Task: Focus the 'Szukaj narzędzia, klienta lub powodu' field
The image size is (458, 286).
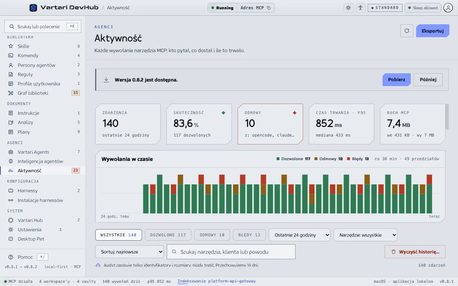Action: click(231, 252)
